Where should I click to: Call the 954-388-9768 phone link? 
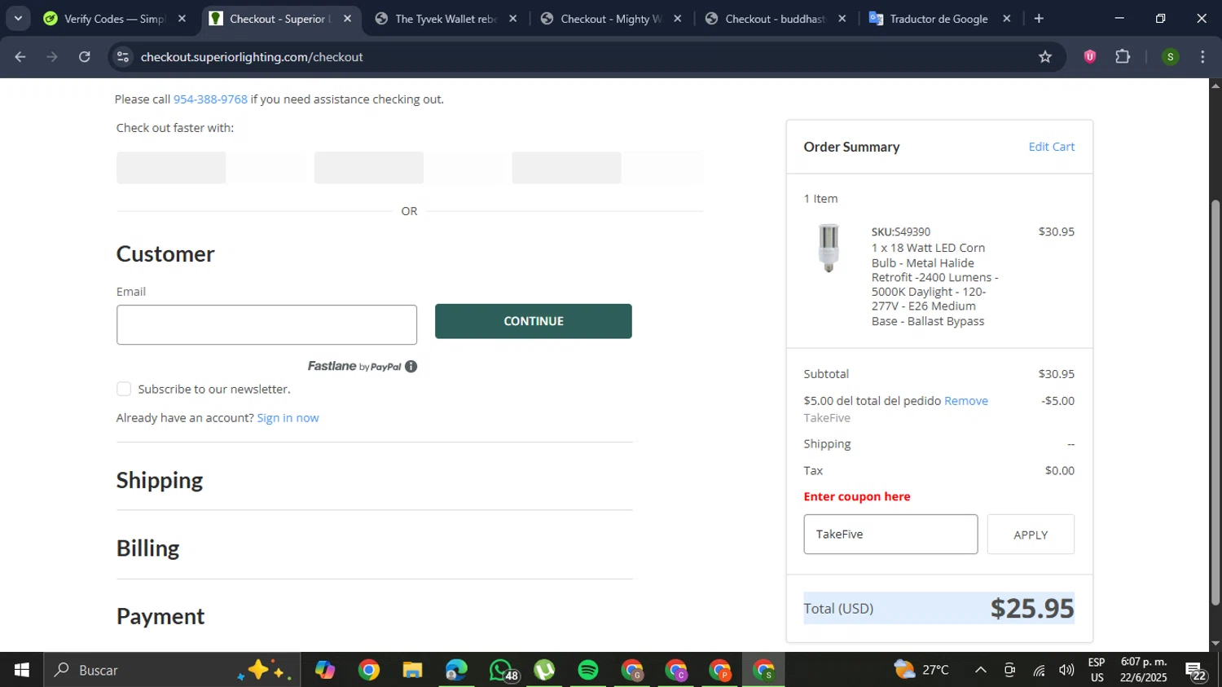pos(210,99)
